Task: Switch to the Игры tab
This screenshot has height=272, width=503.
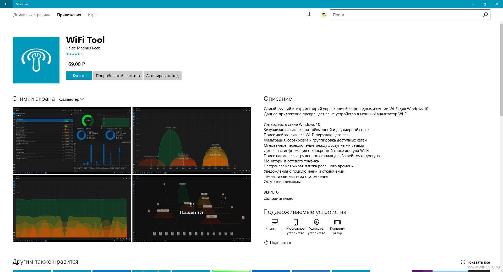Action: (92, 15)
